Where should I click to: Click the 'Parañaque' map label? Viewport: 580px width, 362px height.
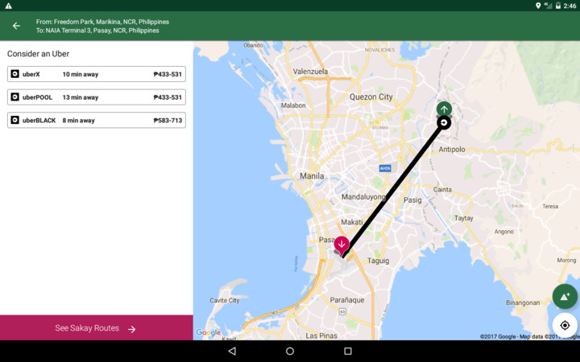[347, 300]
